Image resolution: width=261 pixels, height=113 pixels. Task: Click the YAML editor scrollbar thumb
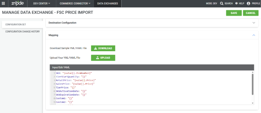[x=253, y=84]
